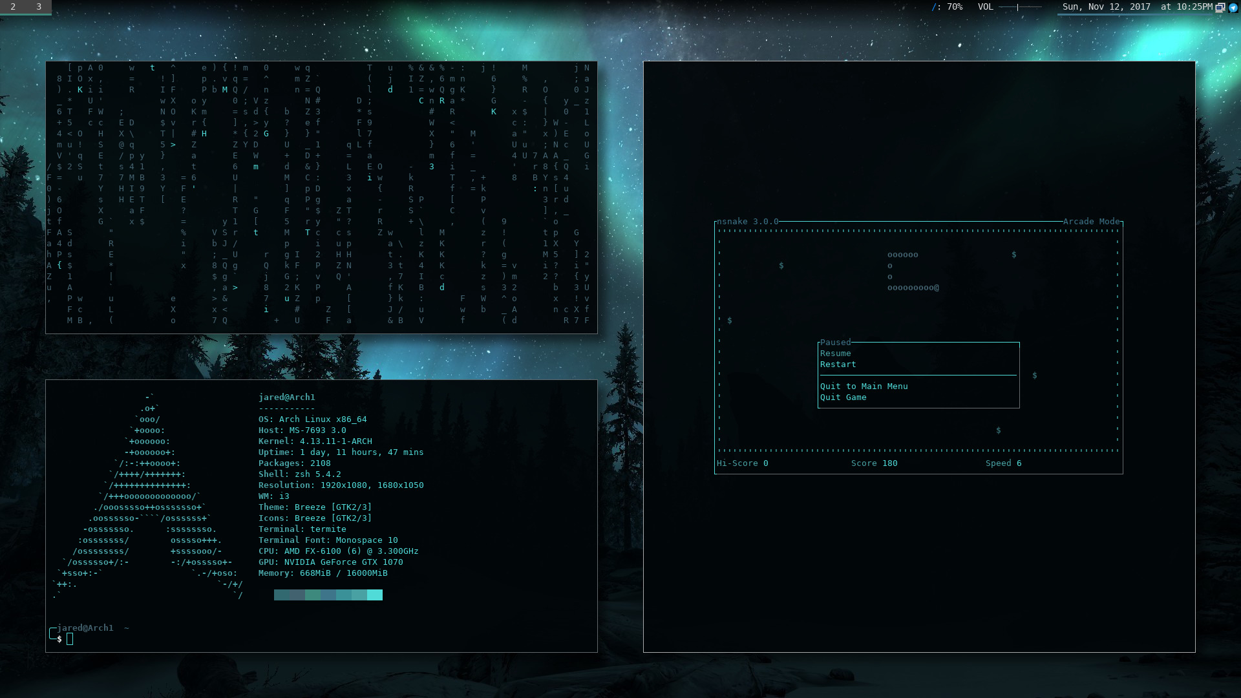Click the VOL label in status bar
The image size is (1241, 698).
pyautogui.click(x=985, y=7)
